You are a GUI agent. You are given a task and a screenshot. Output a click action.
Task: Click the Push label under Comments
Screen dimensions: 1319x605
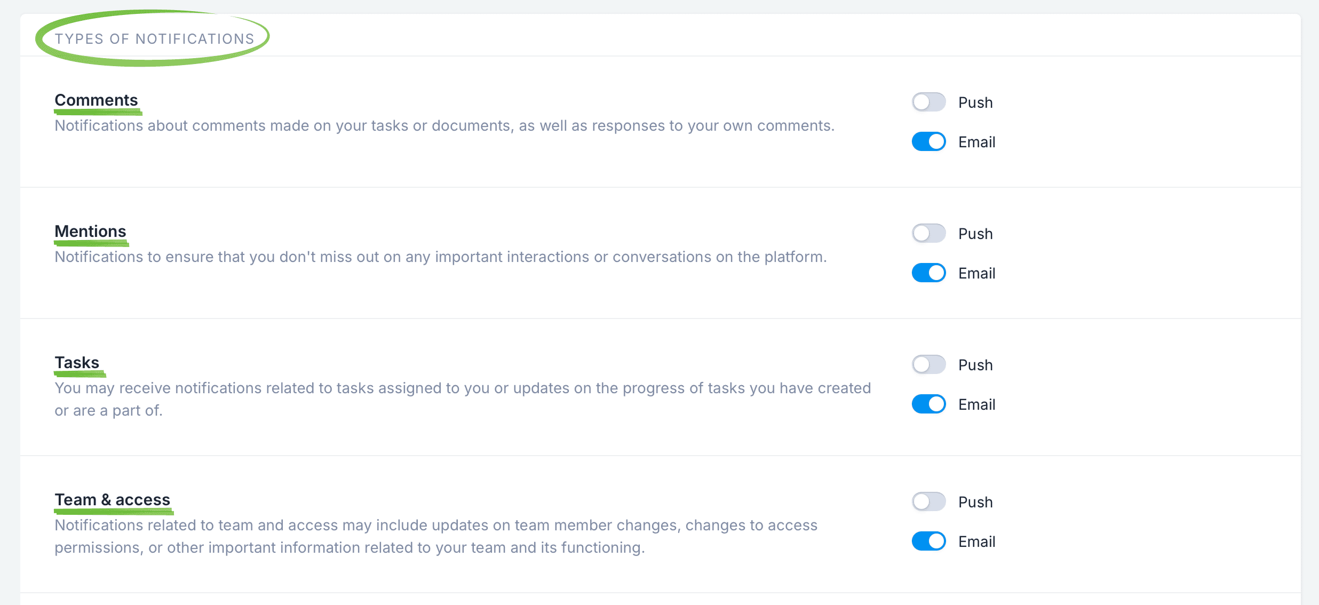point(975,102)
